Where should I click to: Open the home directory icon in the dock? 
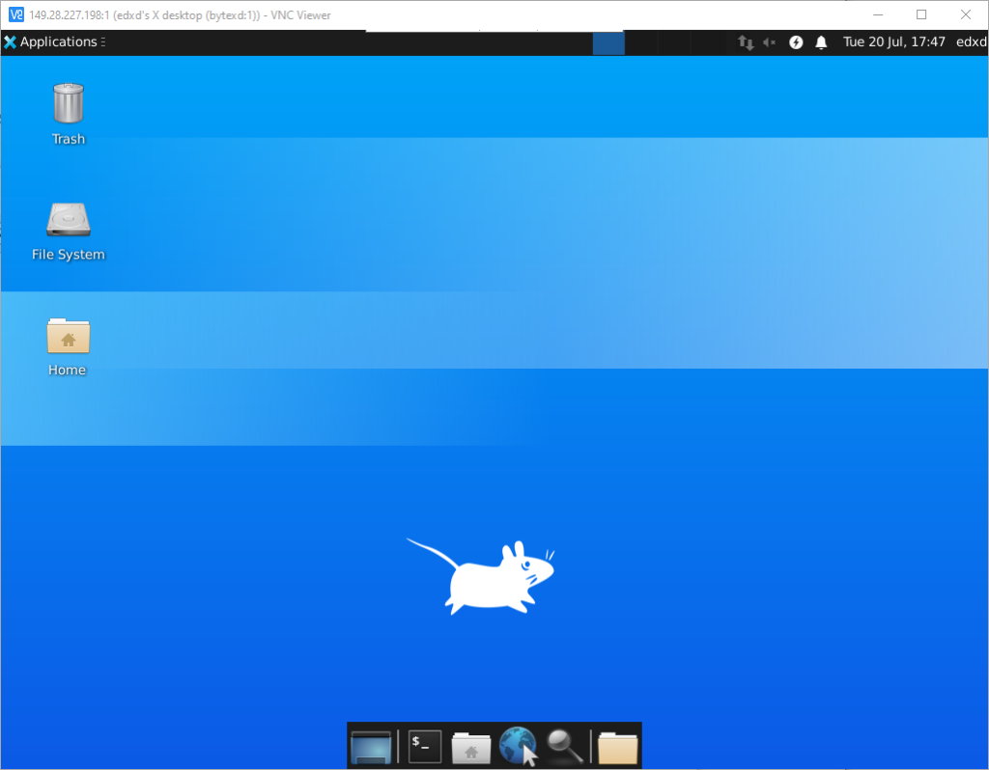pyautogui.click(x=470, y=746)
